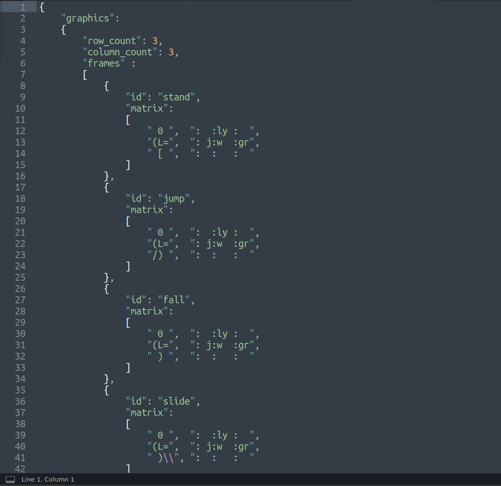Click line number 1 in the gutter
The image size is (501, 486).
pyautogui.click(x=23, y=7)
